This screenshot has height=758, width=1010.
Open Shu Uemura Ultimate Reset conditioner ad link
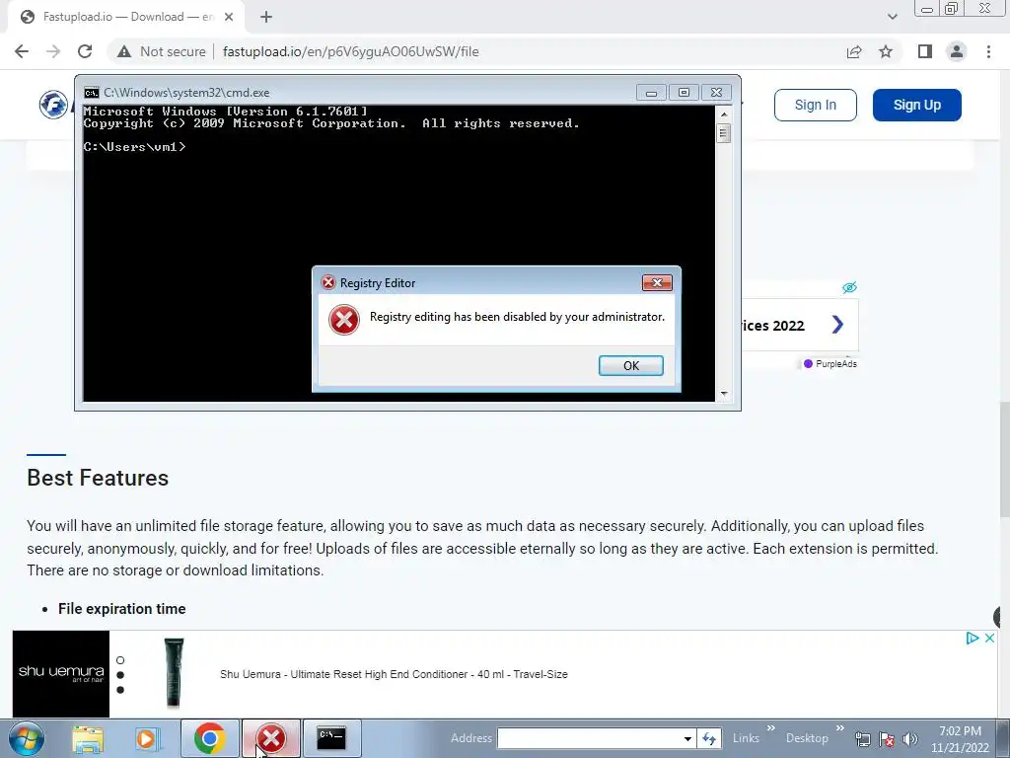[394, 674]
